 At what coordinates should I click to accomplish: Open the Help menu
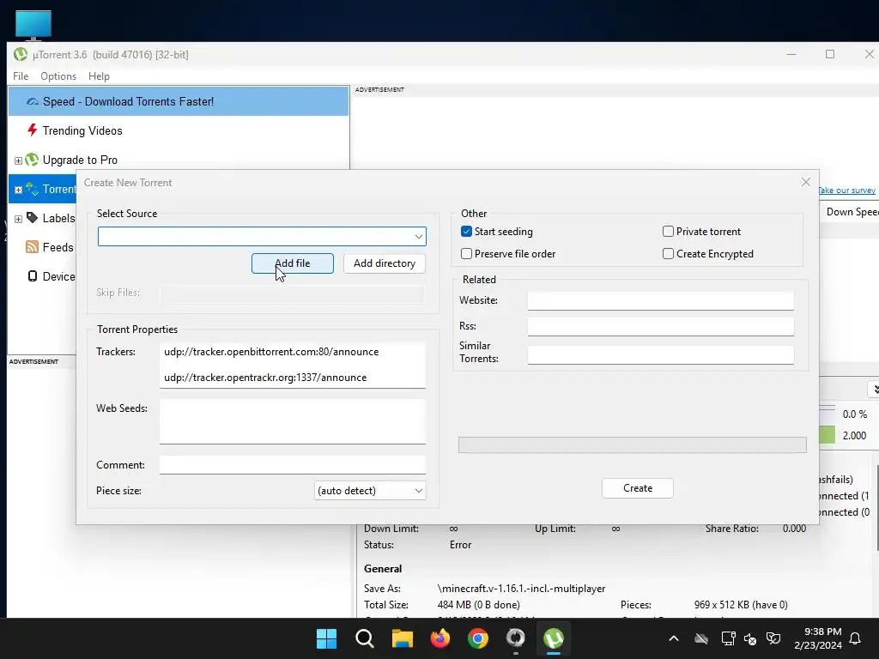100,76
